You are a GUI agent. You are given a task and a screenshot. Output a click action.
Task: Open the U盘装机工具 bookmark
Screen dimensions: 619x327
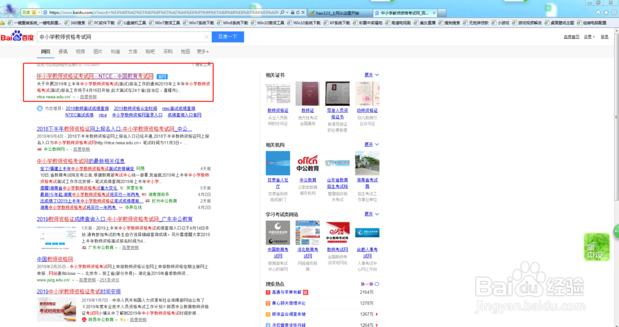point(132,23)
